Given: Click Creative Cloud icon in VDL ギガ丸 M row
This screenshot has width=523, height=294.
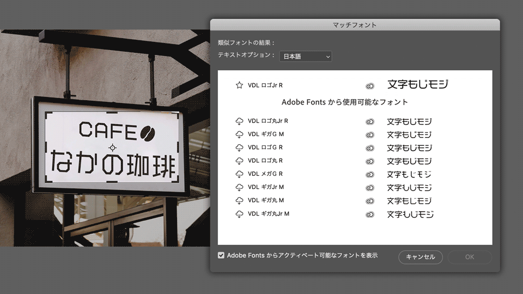Looking at the screenshot, I should 369,201.
